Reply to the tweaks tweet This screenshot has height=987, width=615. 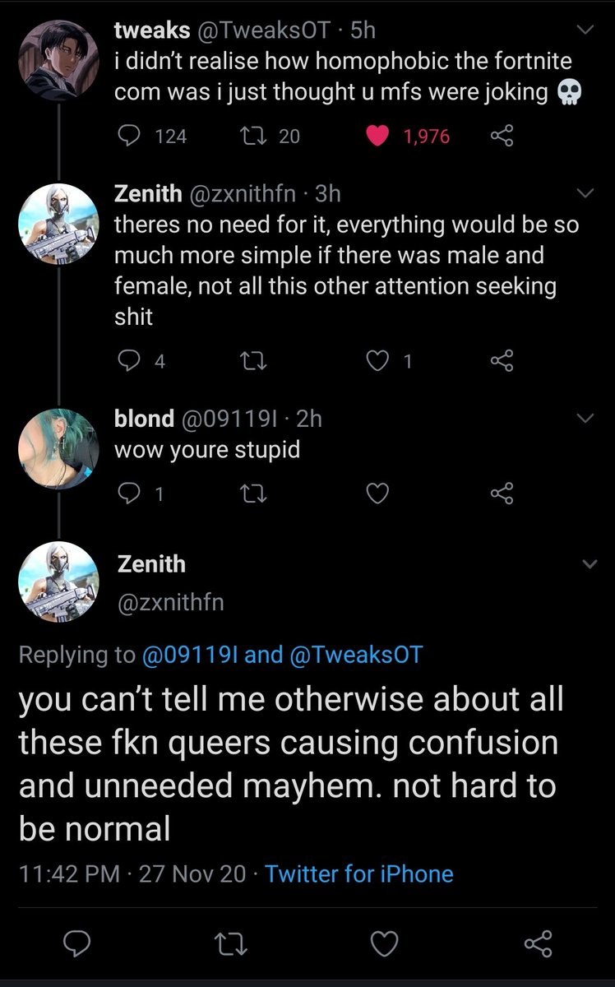click(127, 136)
